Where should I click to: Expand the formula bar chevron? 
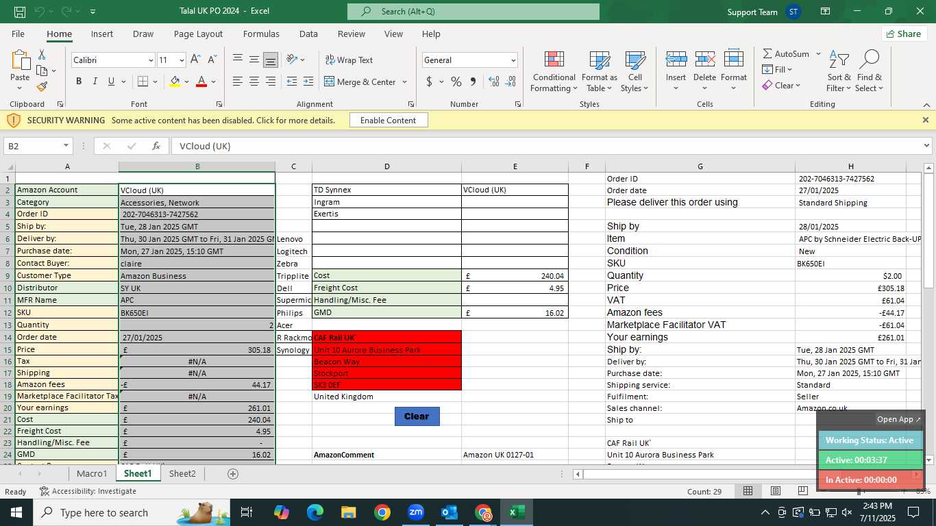click(927, 145)
